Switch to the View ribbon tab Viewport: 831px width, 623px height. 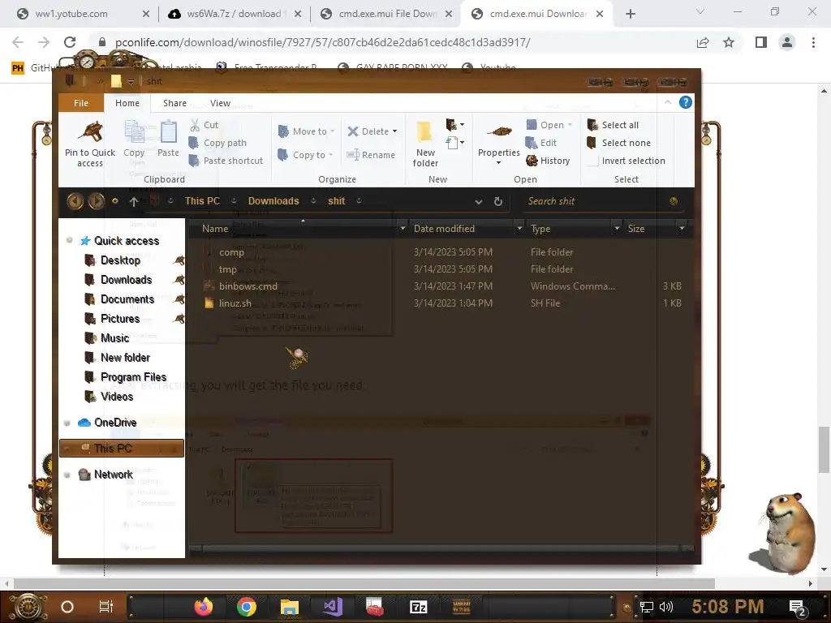220,103
